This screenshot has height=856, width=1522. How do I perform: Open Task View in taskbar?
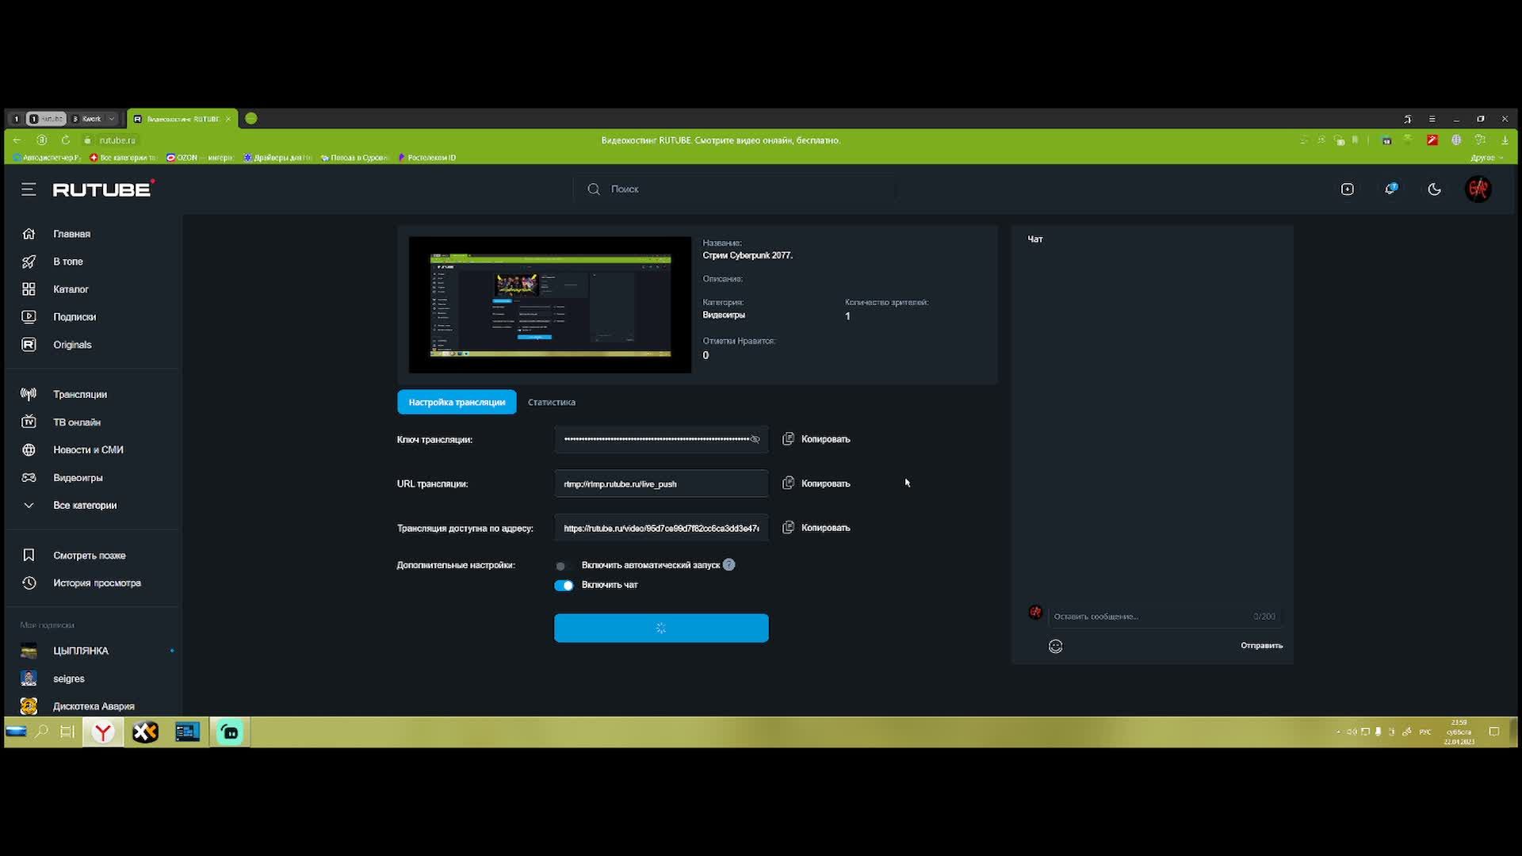pyautogui.click(x=67, y=732)
